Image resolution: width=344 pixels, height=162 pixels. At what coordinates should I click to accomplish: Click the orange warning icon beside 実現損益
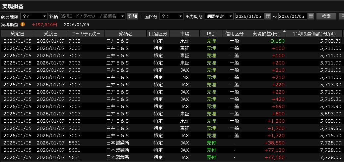pos(23,24)
